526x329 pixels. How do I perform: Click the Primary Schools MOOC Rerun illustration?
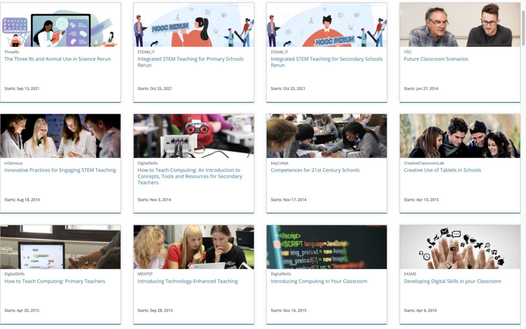pyautogui.click(x=194, y=25)
